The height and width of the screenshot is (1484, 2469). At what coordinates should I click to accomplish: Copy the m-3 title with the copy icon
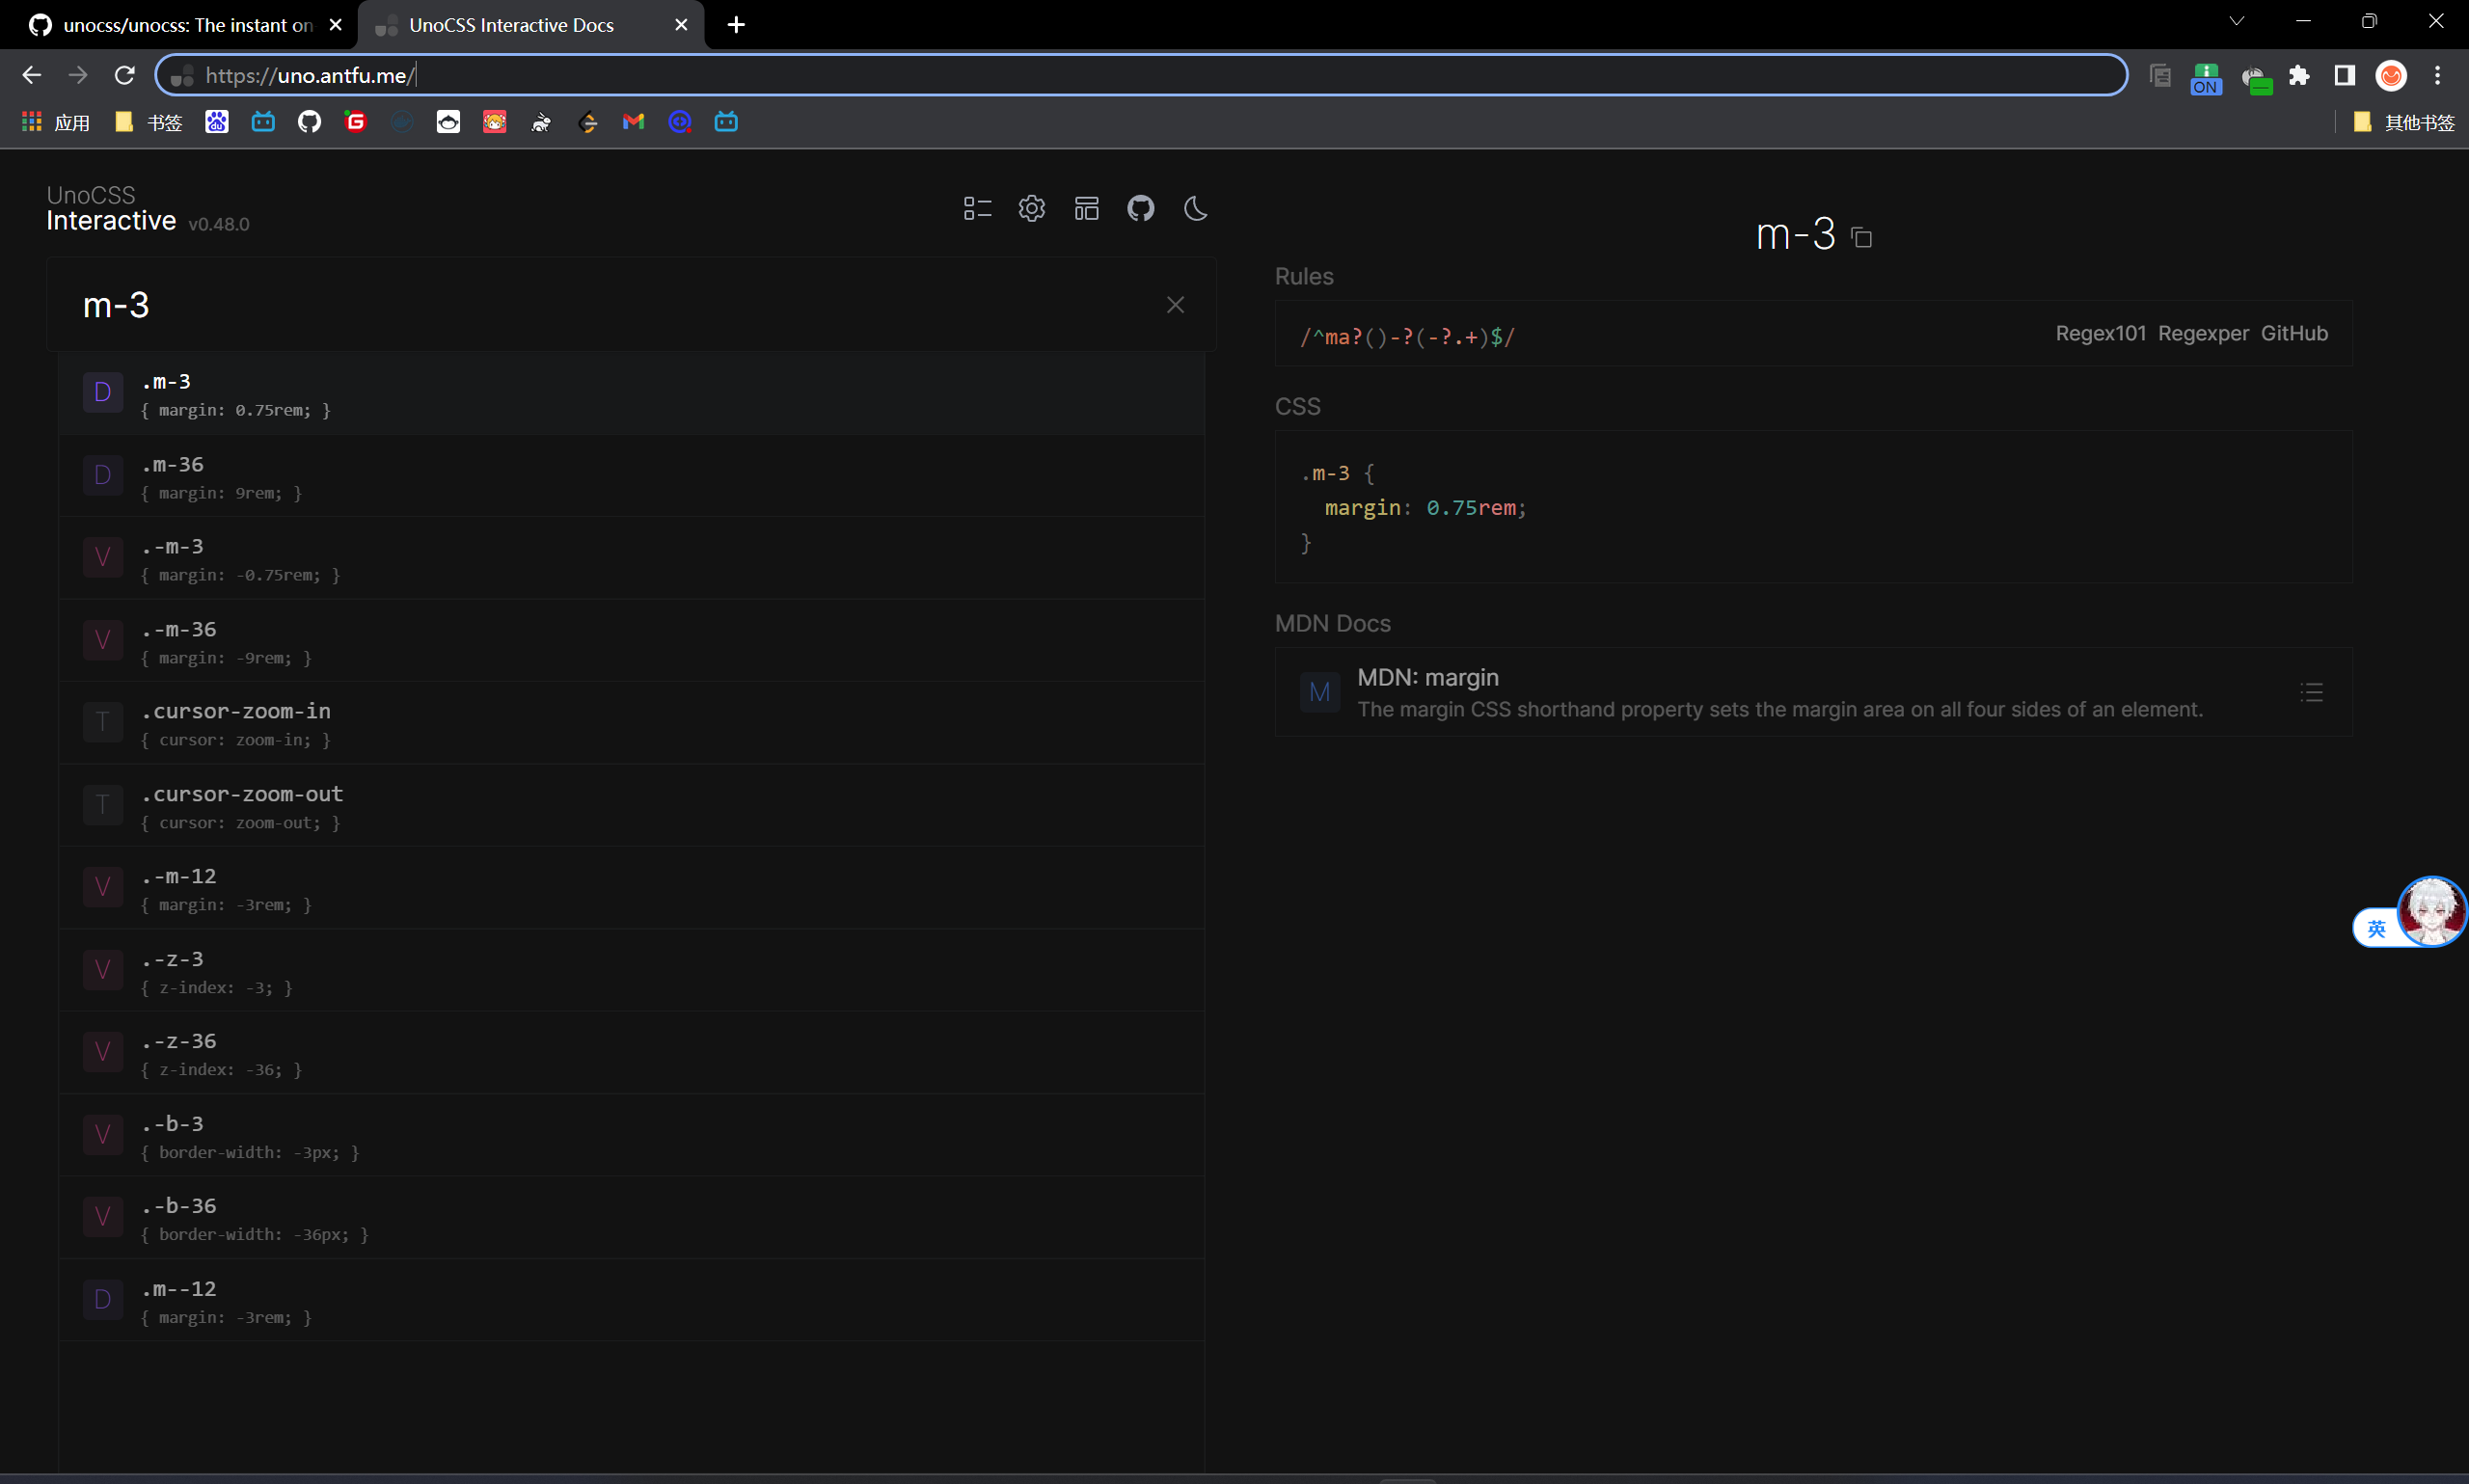point(1861,237)
